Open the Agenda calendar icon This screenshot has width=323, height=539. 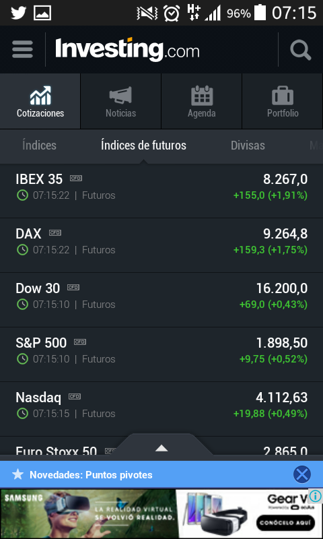click(202, 95)
